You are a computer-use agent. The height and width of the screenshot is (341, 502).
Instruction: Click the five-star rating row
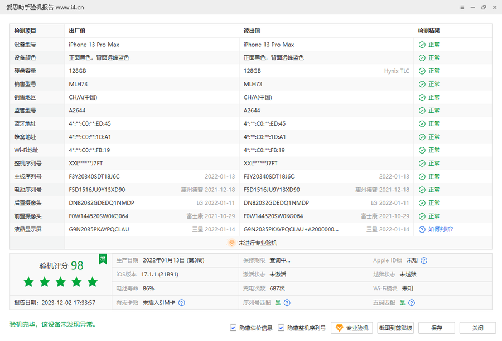[x=61, y=282]
